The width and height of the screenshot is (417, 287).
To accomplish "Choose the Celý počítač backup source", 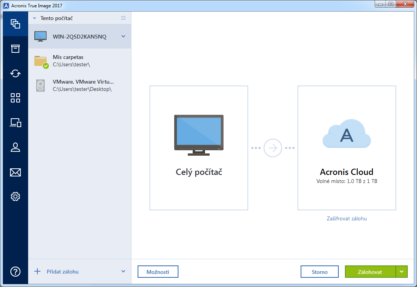I will [199, 148].
